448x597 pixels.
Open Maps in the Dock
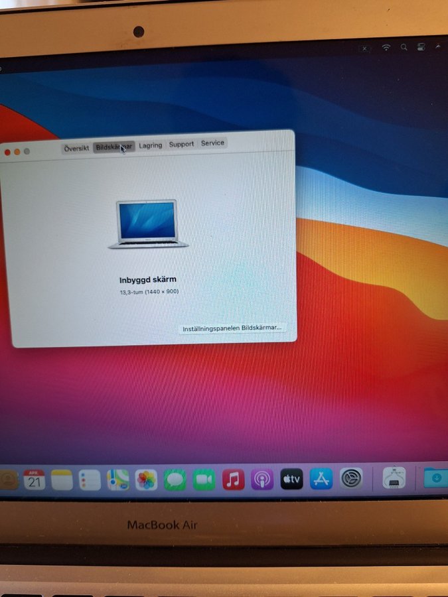[118, 480]
